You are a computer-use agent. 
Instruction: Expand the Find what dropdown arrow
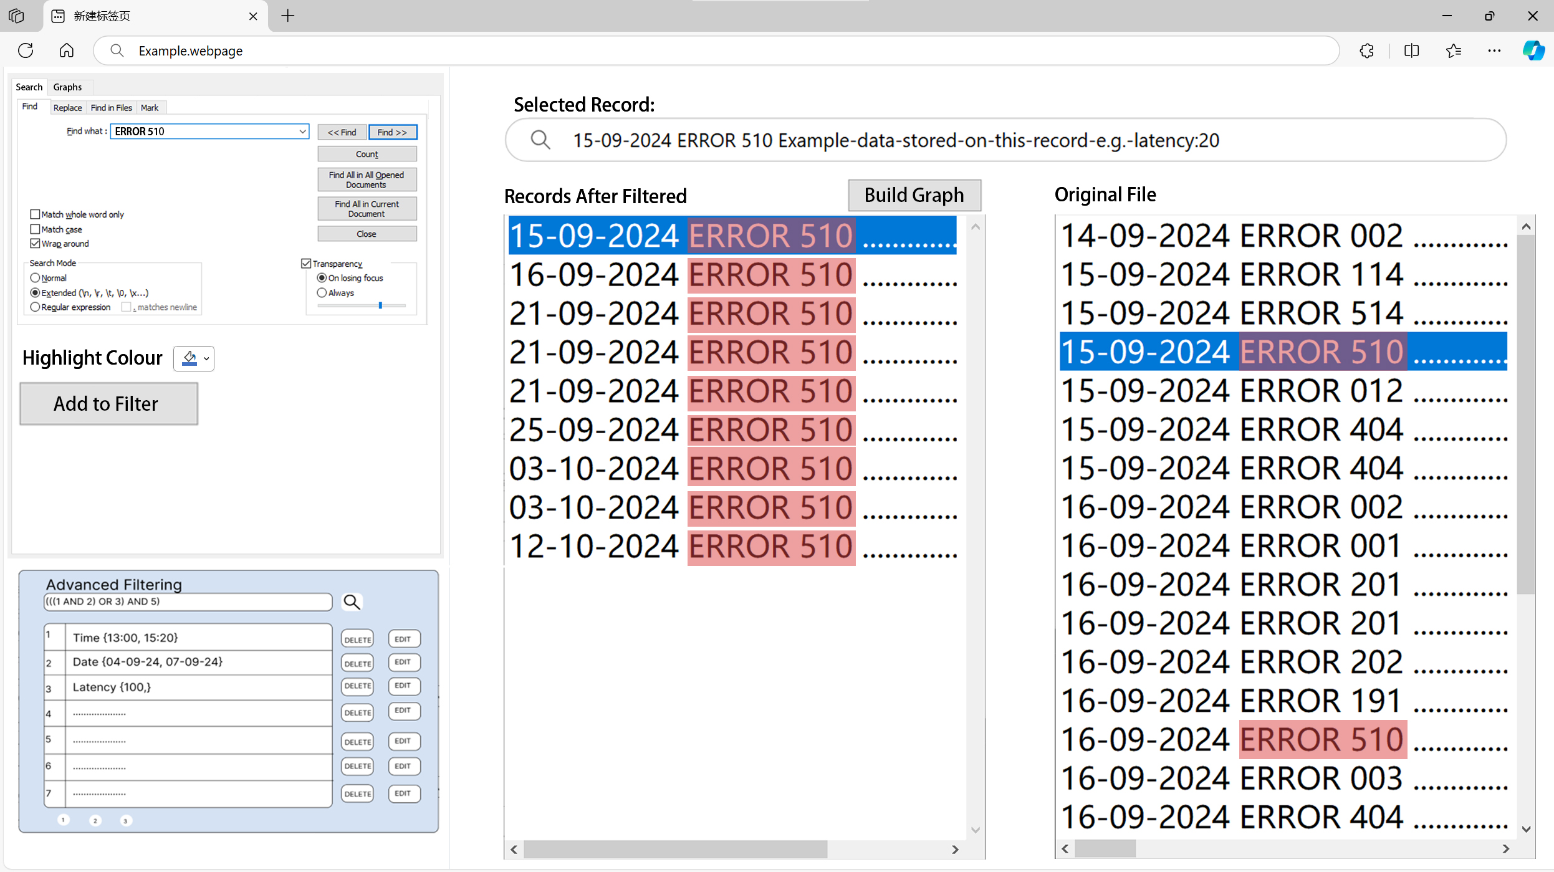[302, 132]
